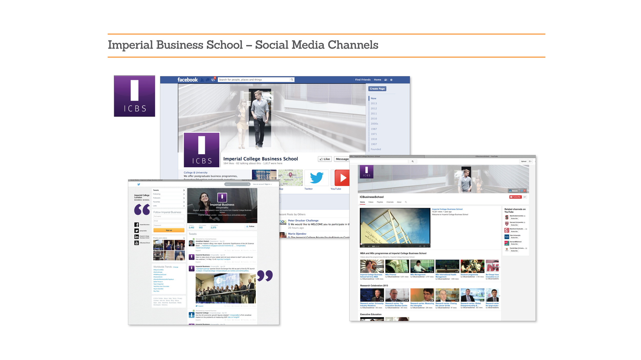Switch to the Channels tab on YouTube channel

click(390, 202)
